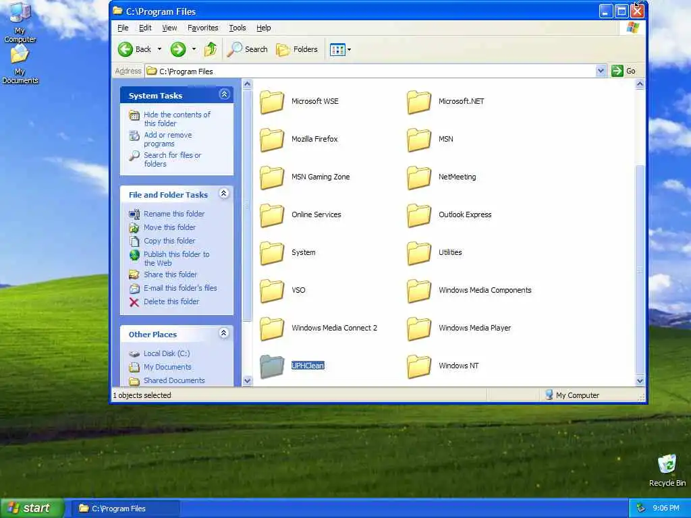Click Delete this folder link
This screenshot has height=518, width=691.
click(171, 301)
